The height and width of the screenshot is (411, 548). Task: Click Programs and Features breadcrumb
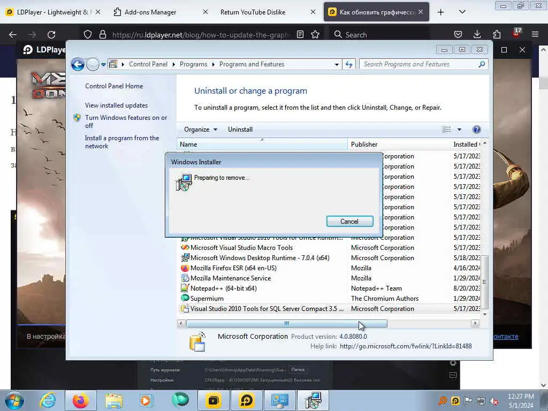[x=252, y=64]
